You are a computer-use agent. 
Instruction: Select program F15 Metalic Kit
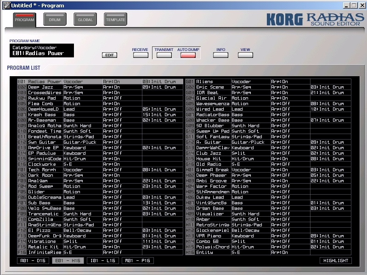(100, 247)
